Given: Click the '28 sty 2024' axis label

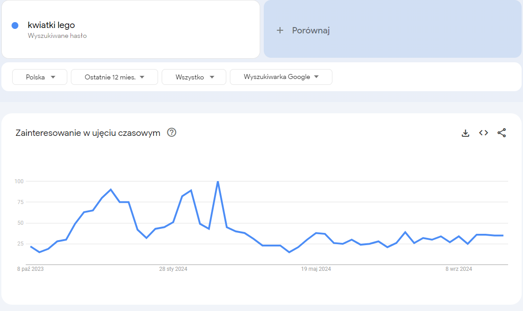Looking at the screenshot, I should (173, 269).
